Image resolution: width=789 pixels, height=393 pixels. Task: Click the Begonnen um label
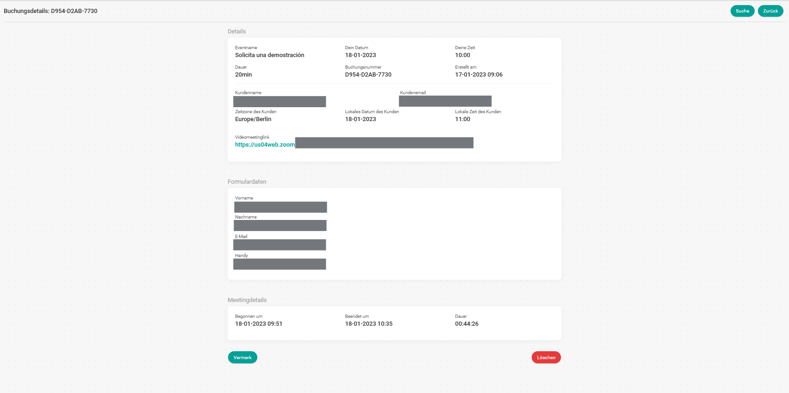249,316
